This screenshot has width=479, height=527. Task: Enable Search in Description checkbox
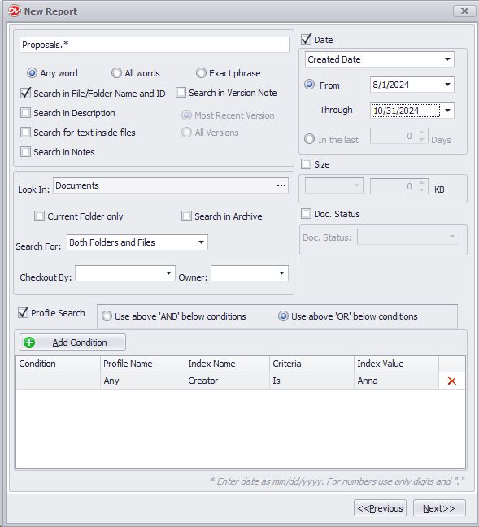click(x=25, y=112)
